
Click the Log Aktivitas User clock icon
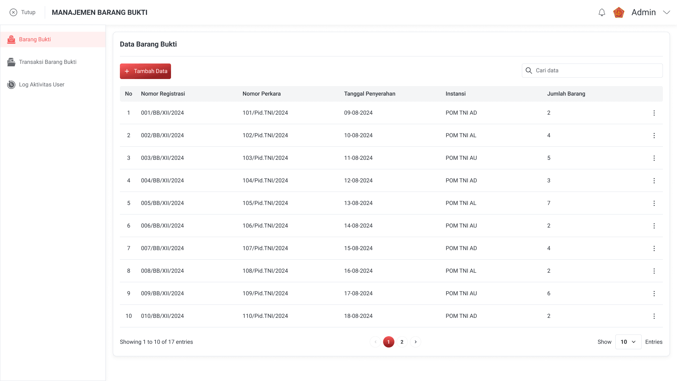[11, 85]
